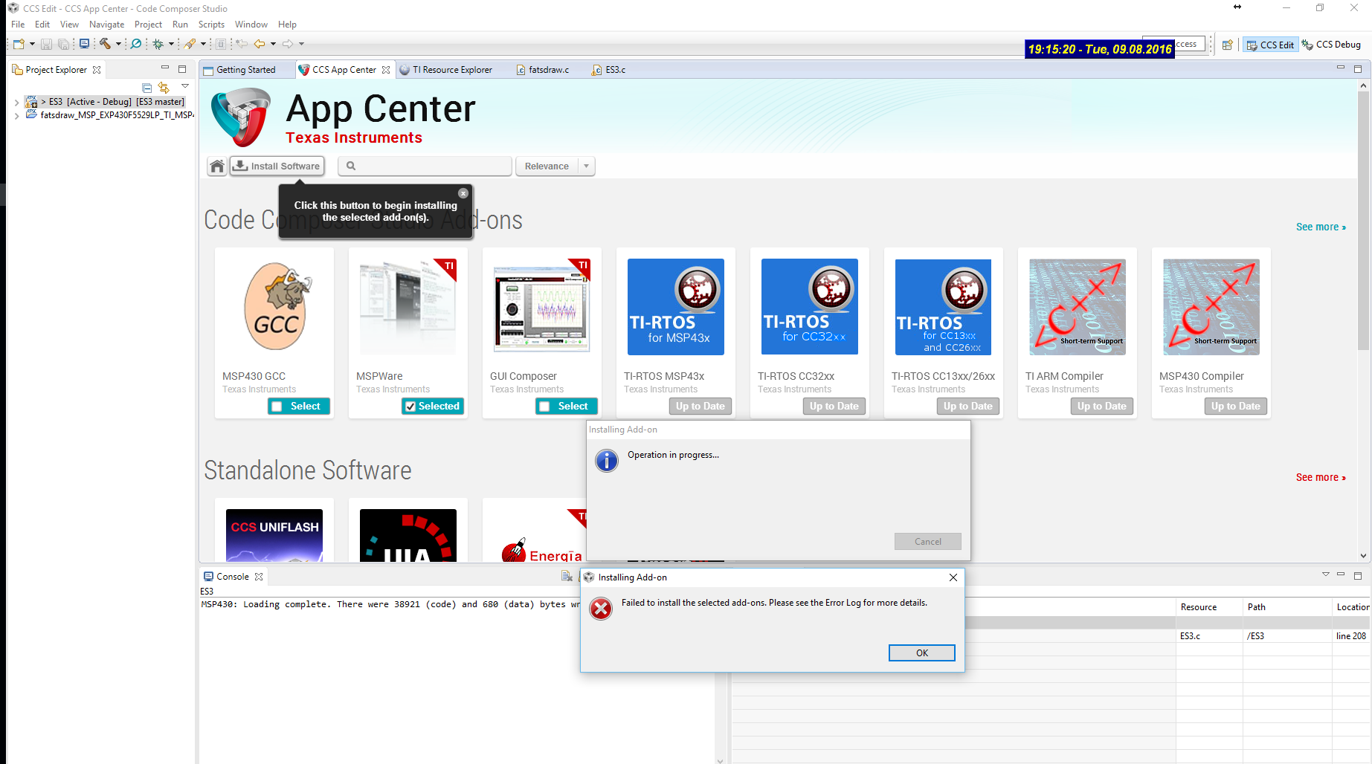The height and width of the screenshot is (764, 1372).
Task: Open the File menu
Action: (x=18, y=25)
